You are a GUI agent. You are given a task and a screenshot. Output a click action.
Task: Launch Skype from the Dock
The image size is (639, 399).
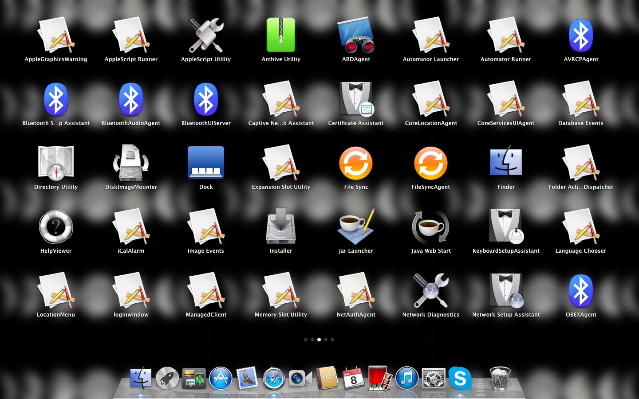(460, 378)
